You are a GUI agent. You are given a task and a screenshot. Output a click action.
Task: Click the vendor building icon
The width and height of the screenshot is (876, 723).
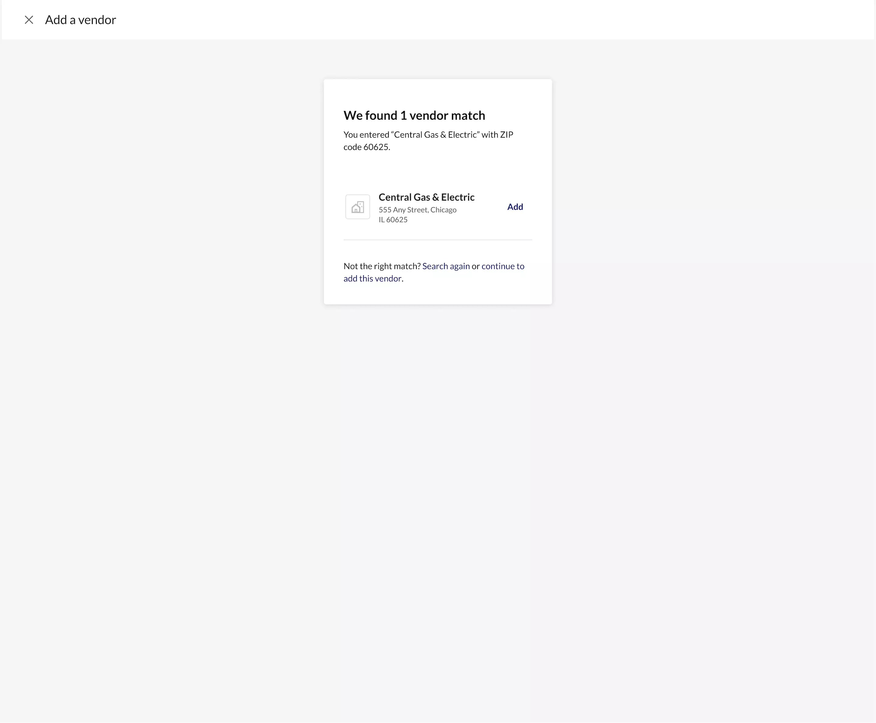coord(357,207)
